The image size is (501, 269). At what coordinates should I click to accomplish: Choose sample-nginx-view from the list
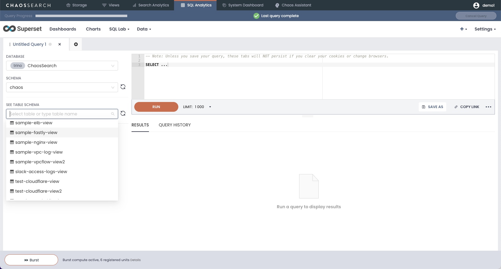(x=62, y=142)
